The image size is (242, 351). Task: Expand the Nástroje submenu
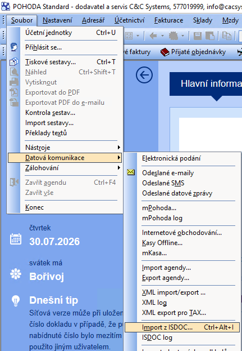65,148
